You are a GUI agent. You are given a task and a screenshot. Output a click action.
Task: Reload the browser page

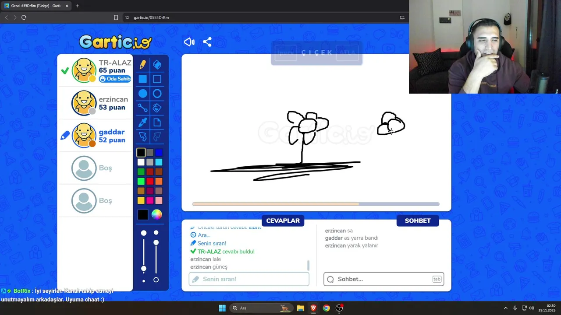point(24,17)
